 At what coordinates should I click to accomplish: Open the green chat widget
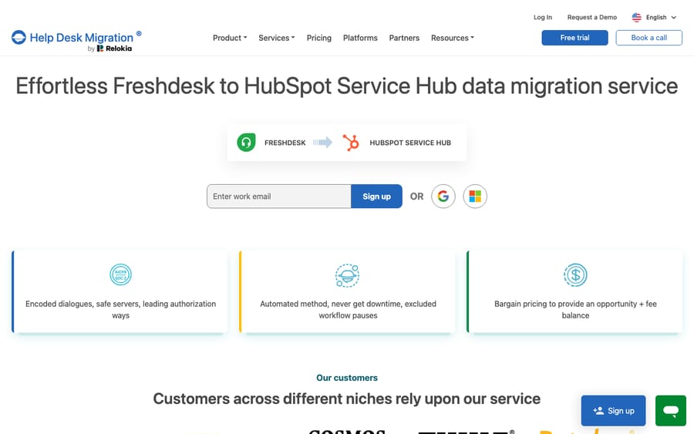(x=671, y=411)
